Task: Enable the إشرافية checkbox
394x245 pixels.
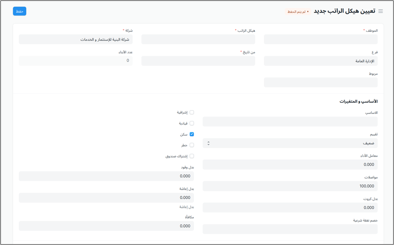Action: click(192, 112)
